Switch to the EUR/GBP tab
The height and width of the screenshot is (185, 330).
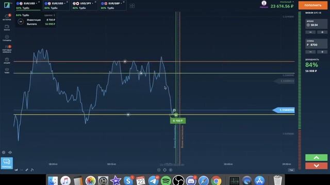coord(113,6)
